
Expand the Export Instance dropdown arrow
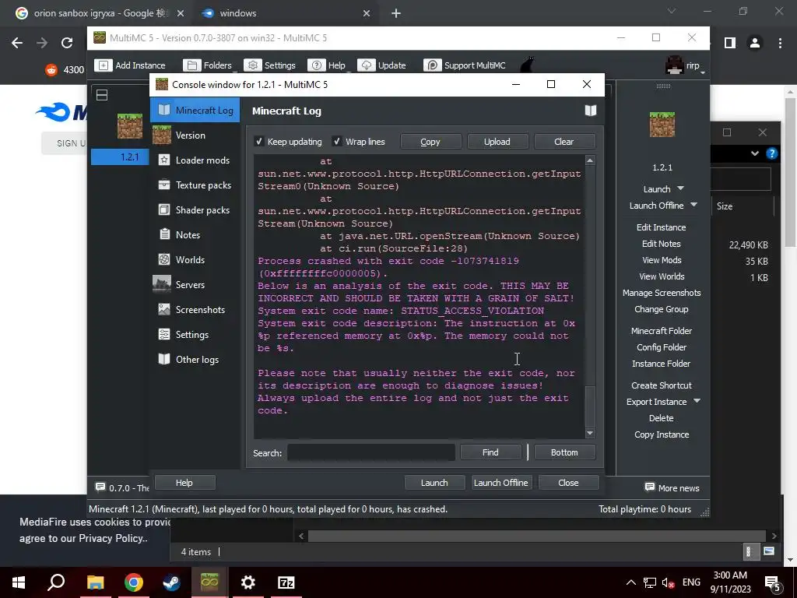click(x=697, y=401)
